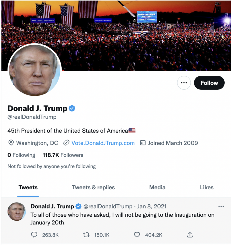231x245 pixels.
Task: Click the location pin icon
Action: [11, 143]
